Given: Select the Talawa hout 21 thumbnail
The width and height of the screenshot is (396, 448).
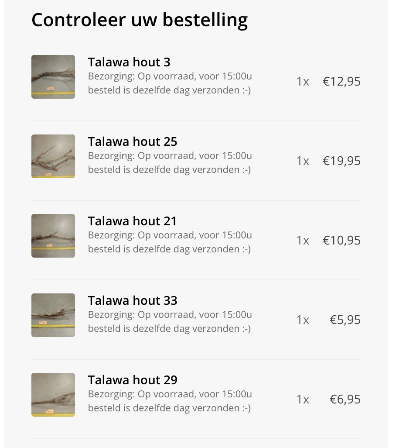Looking at the screenshot, I should (53, 236).
